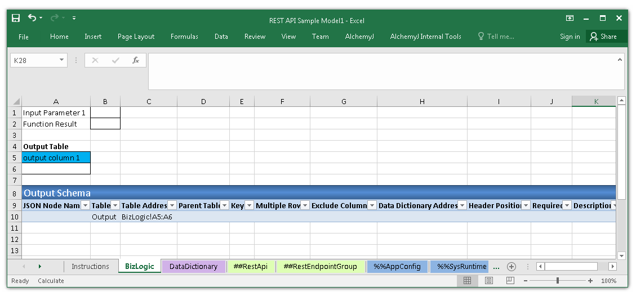Viewport: 636px width, 292px height.
Task: Click the New Sheet plus icon
Action: tap(511, 267)
